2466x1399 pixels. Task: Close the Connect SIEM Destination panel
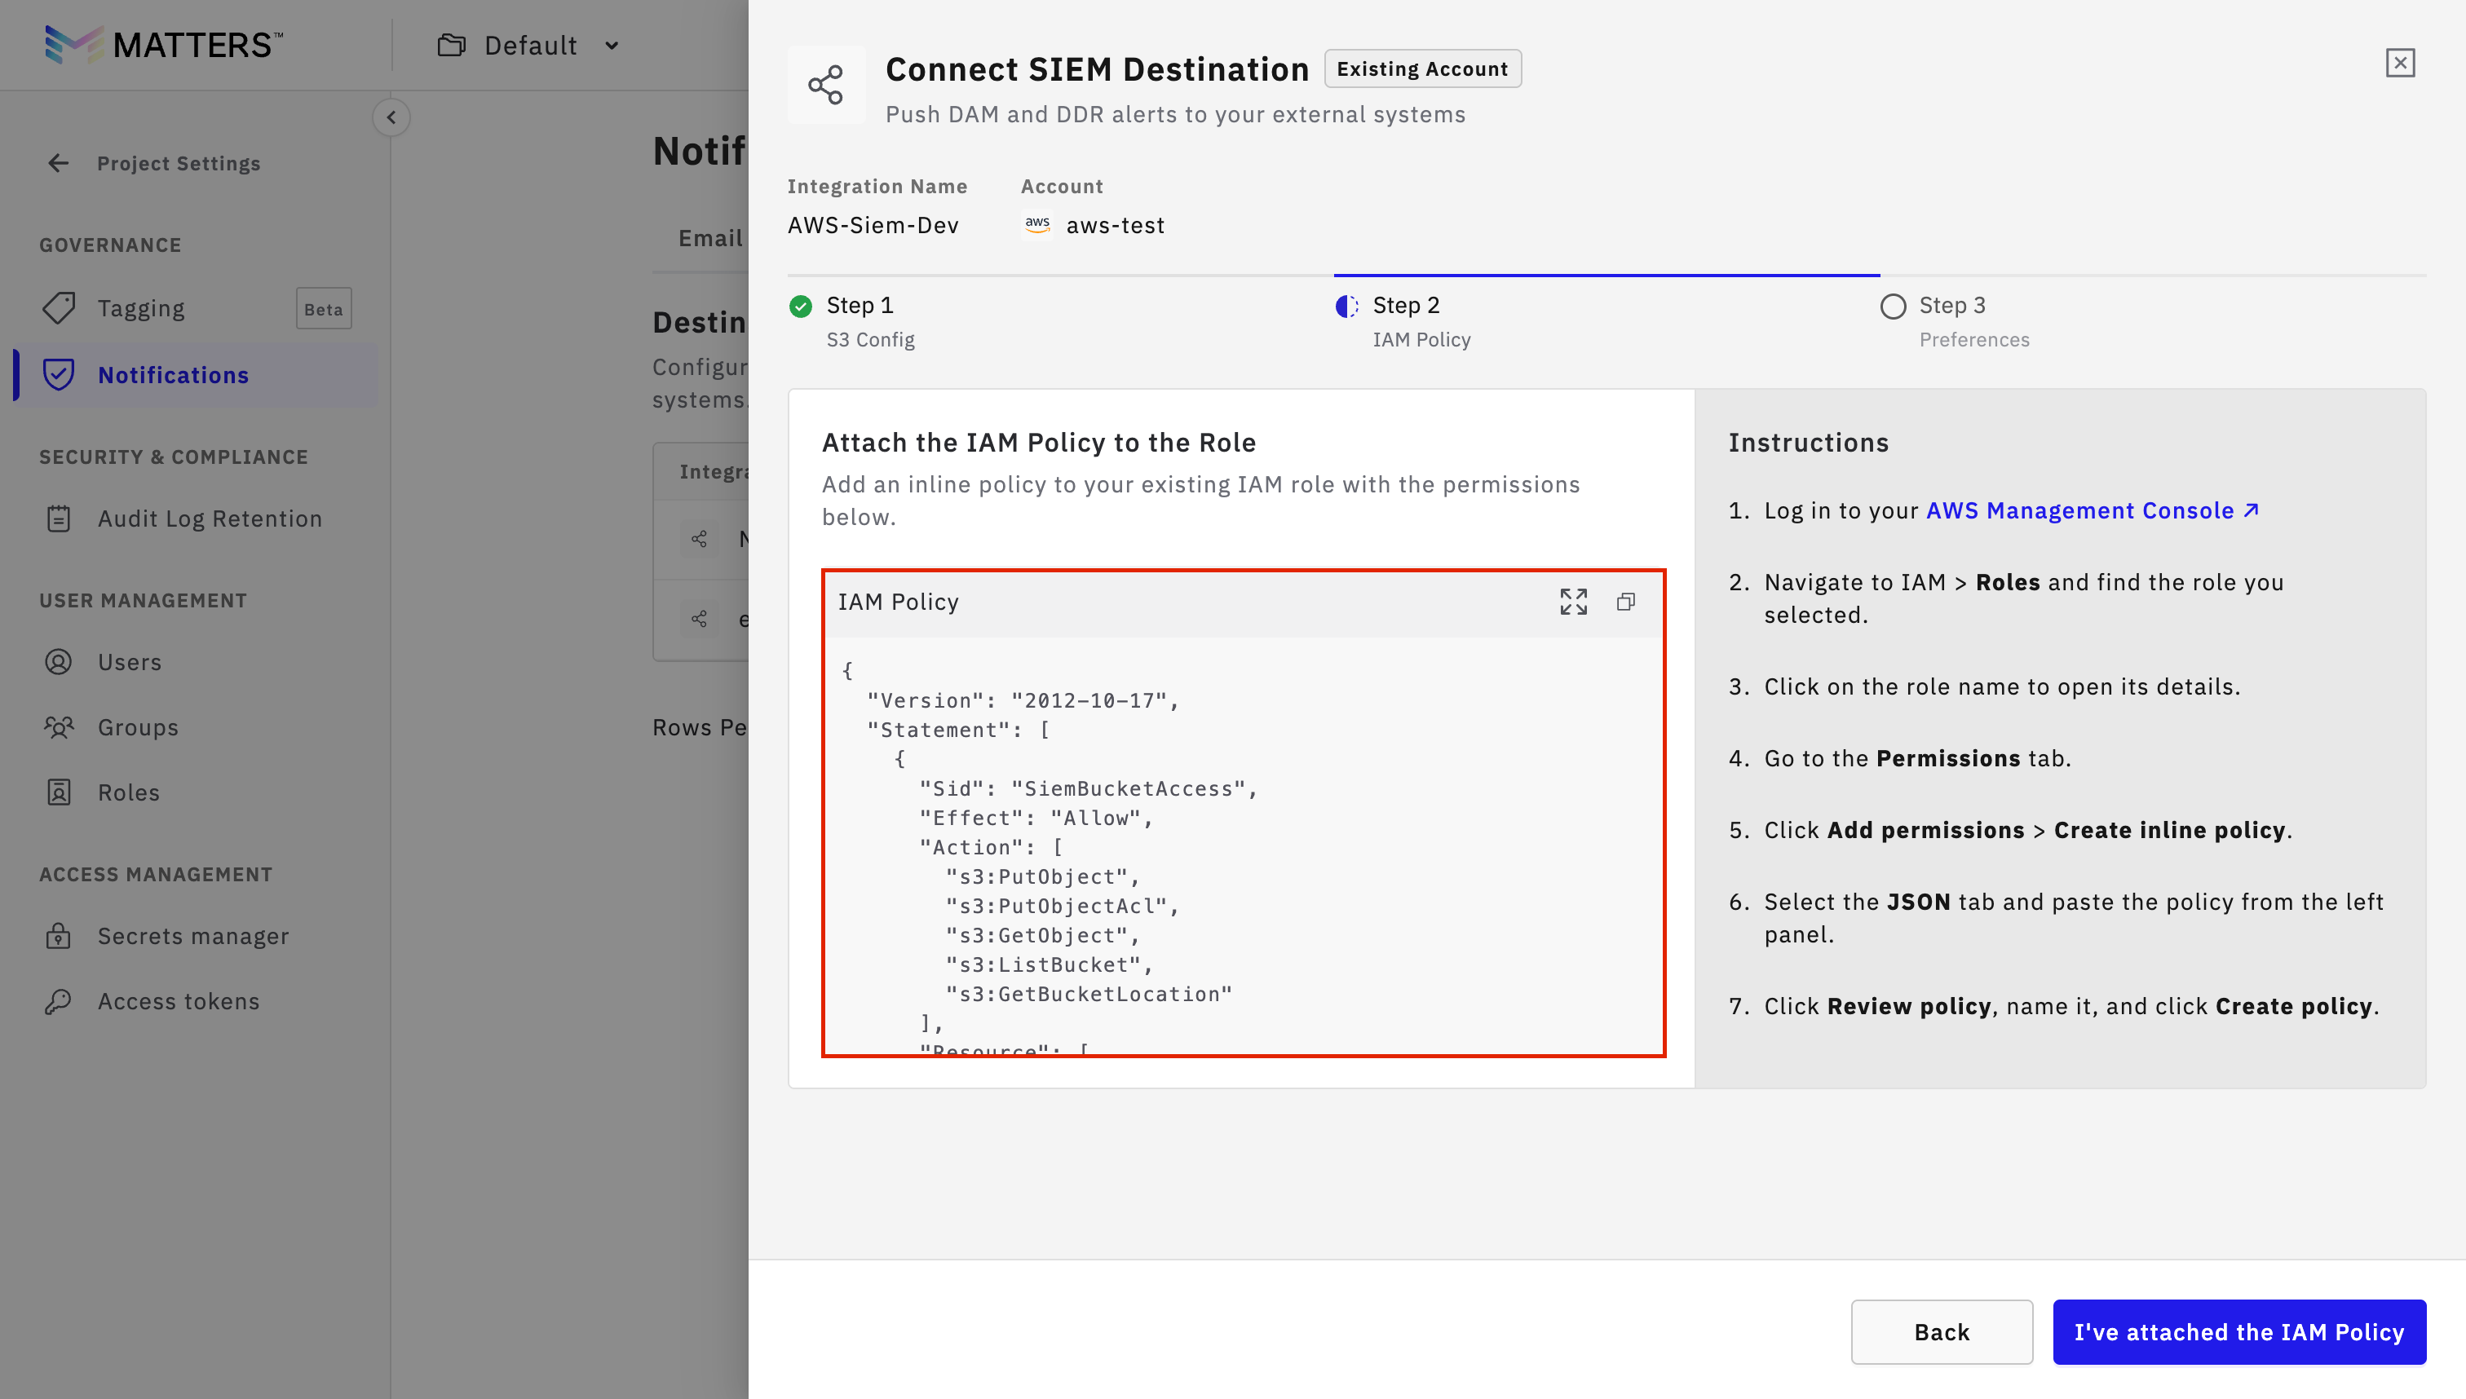click(x=2400, y=64)
